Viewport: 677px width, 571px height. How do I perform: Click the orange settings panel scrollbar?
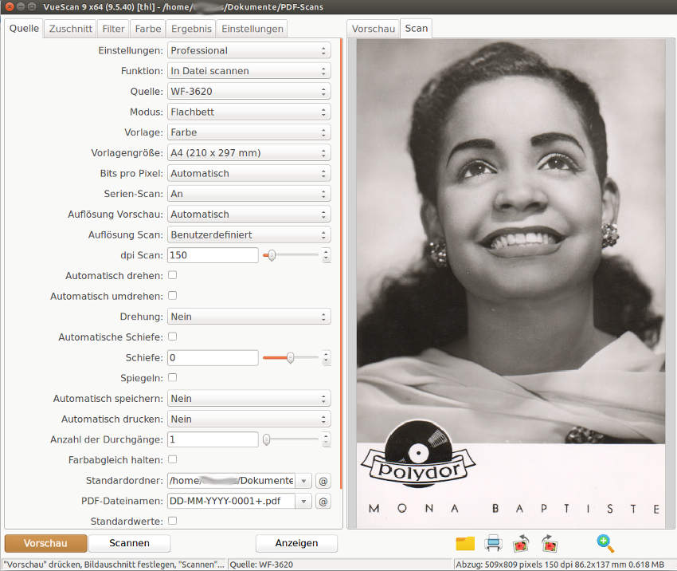click(341, 264)
